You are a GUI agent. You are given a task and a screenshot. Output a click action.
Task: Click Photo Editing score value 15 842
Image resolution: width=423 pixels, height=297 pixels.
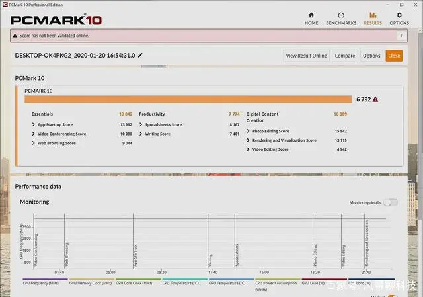[x=341, y=131]
